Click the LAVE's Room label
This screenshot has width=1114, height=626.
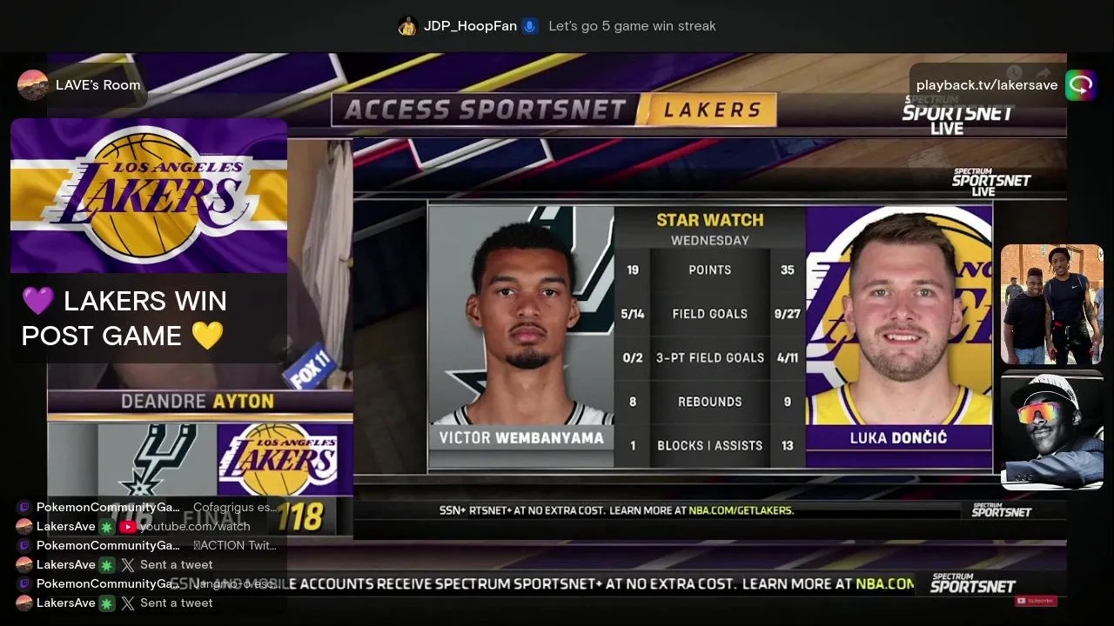pos(97,85)
